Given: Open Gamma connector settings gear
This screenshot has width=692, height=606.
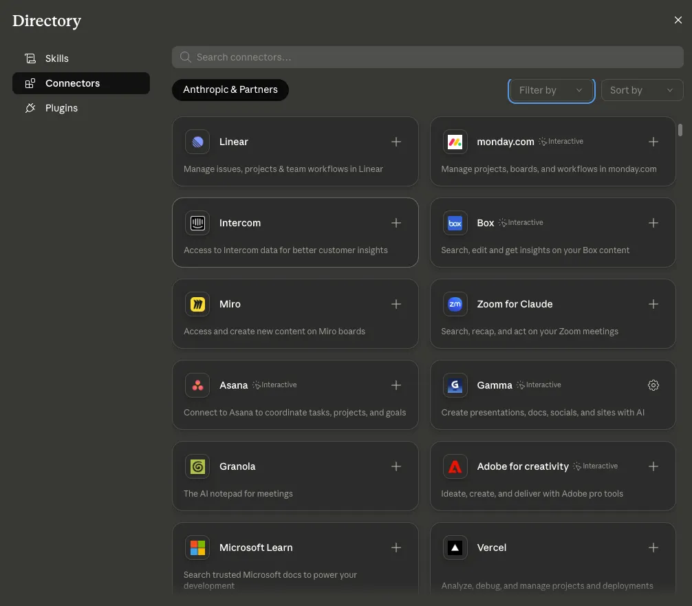Looking at the screenshot, I should coord(653,385).
